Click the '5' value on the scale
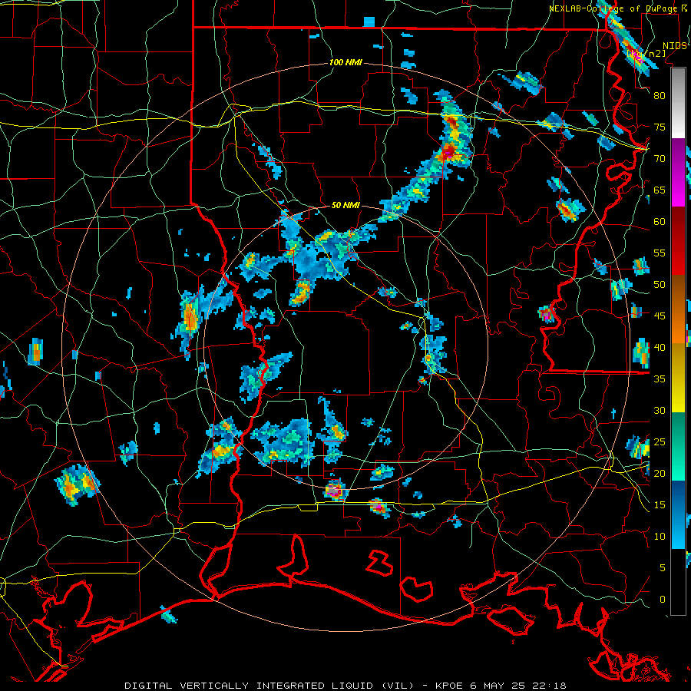691x691 pixels. (x=663, y=568)
